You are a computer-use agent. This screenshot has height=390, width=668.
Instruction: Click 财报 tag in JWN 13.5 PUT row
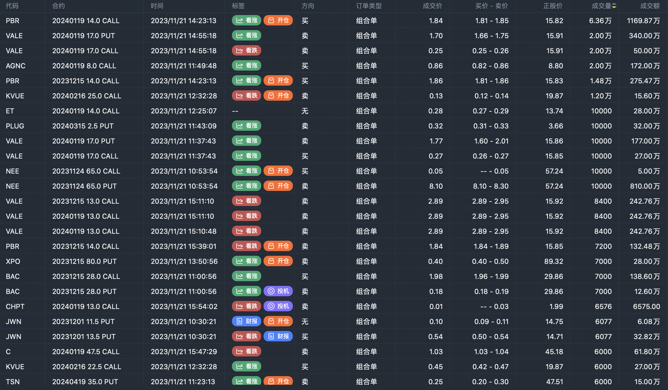[278, 336]
